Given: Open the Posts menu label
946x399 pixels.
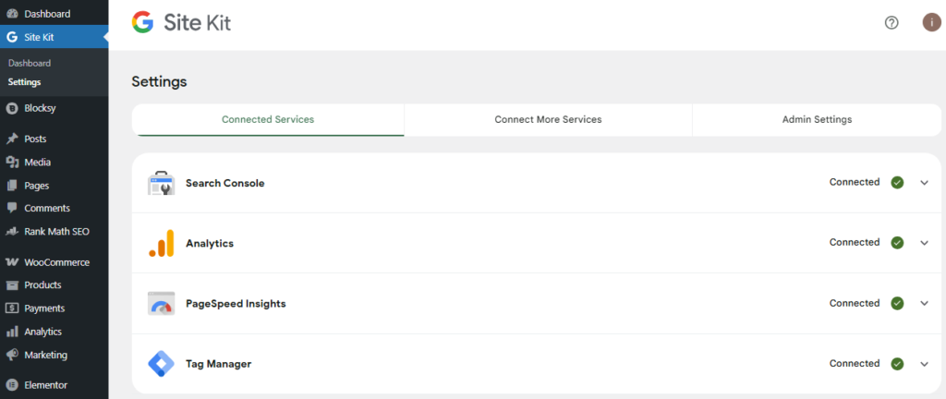Looking at the screenshot, I should (x=35, y=139).
